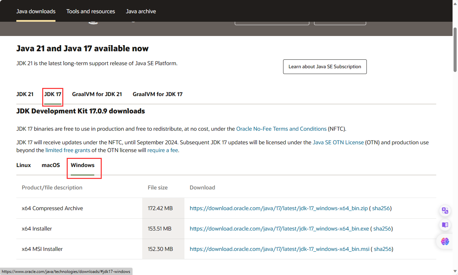Click the File size column header
Screen dimensions: 458x275
[x=158, y=187]
